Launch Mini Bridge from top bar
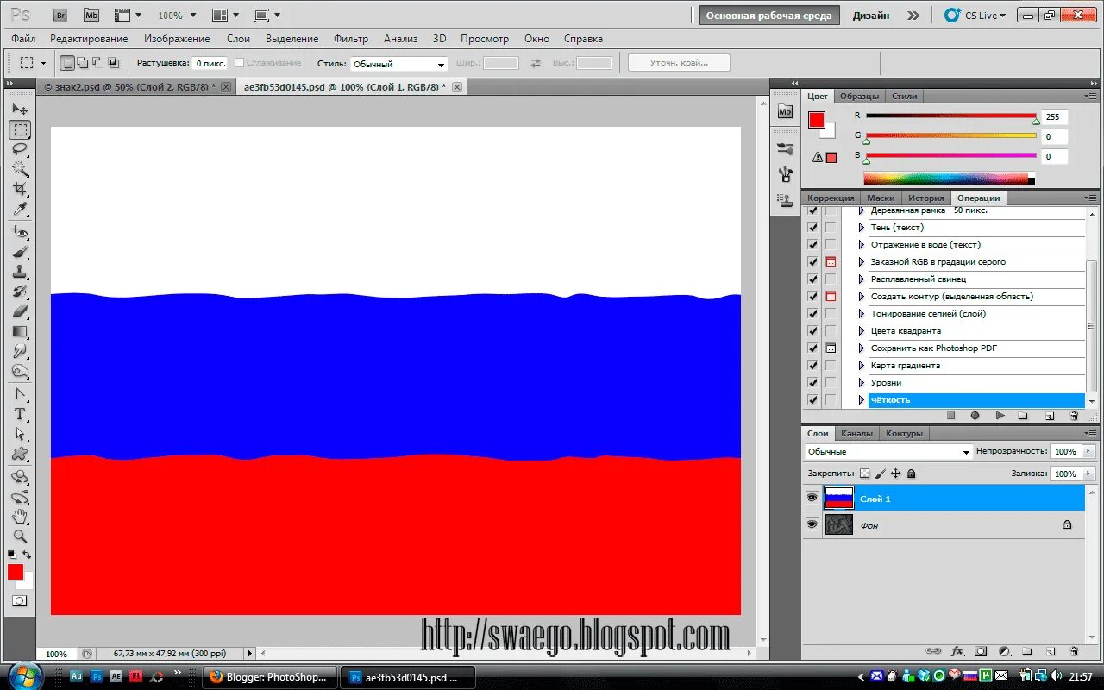The width and height of the screenshot is (1104, 690). [91, 15]
